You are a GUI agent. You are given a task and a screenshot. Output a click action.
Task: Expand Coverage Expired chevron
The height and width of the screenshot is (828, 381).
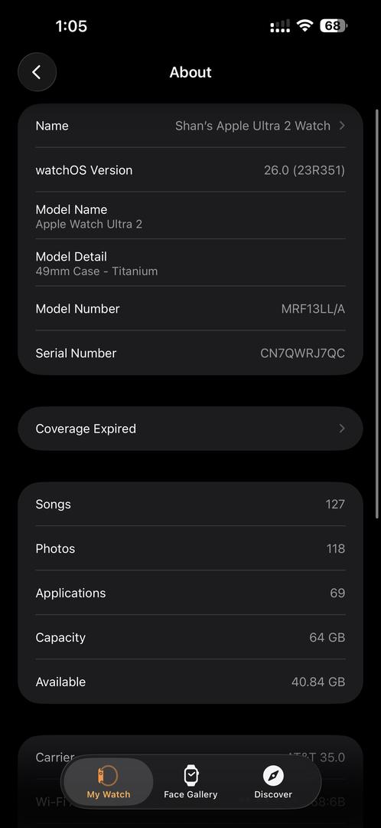(x=342, y=429)
